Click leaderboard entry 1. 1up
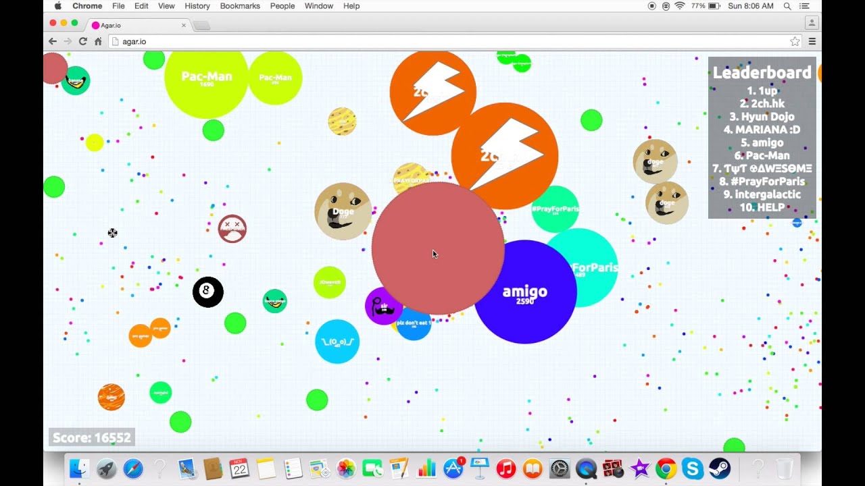 coord(762,90)
